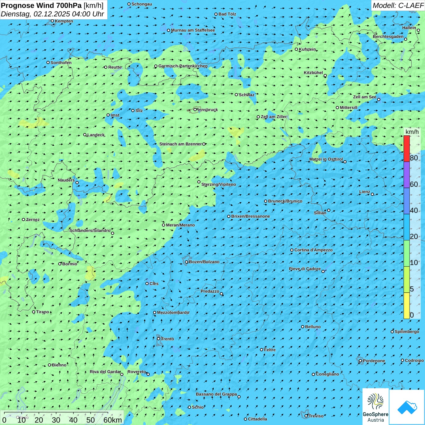Click the Trento city marker
This screenshot has width=425, height=425.
[158, 339]
